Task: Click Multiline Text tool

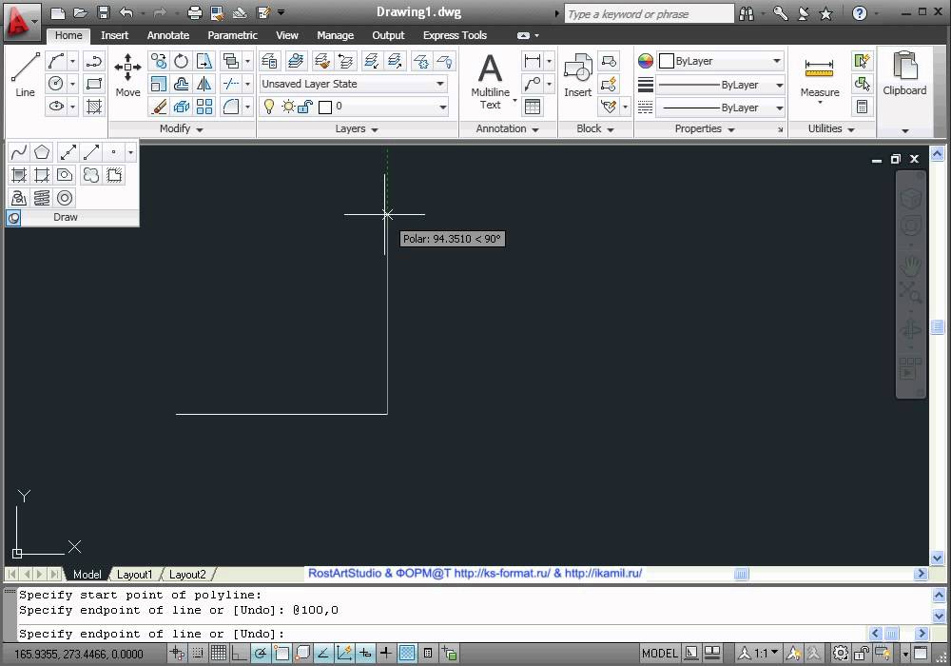Action: 490,81
